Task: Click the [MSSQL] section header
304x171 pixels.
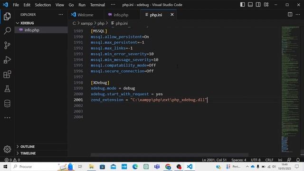Action: pos(99,31)
